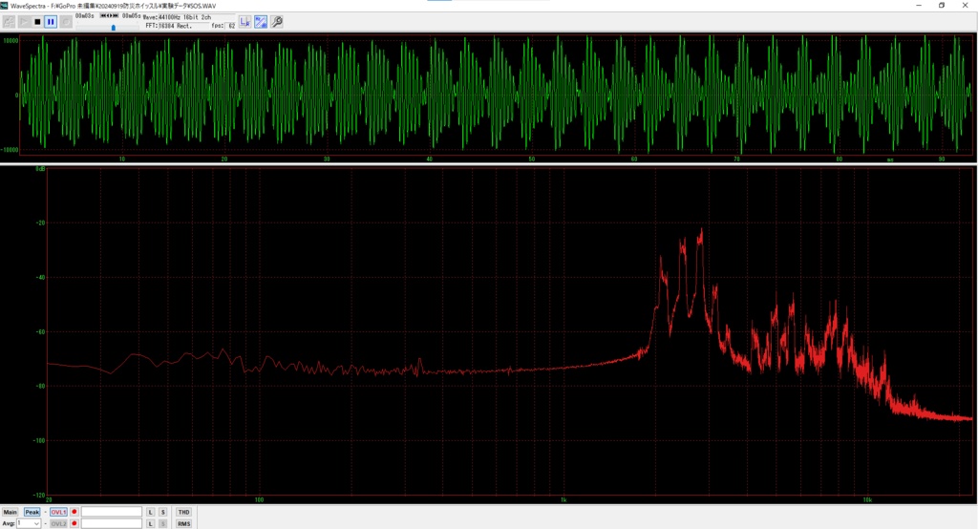Click the 00m05s end time label
The image size is (978, 529).
coord(131,15)
